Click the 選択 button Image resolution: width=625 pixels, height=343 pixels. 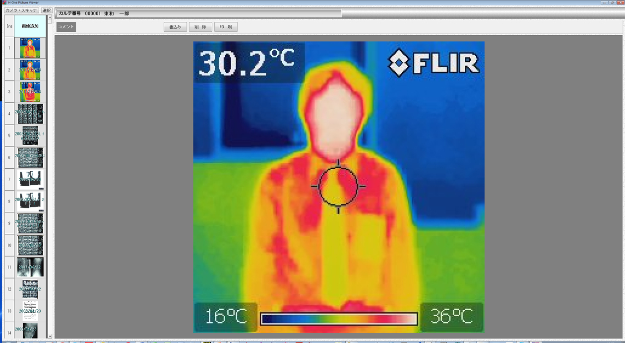point(47,10)
